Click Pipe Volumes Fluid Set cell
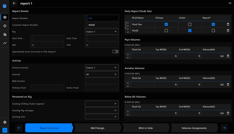 point(143,56)
